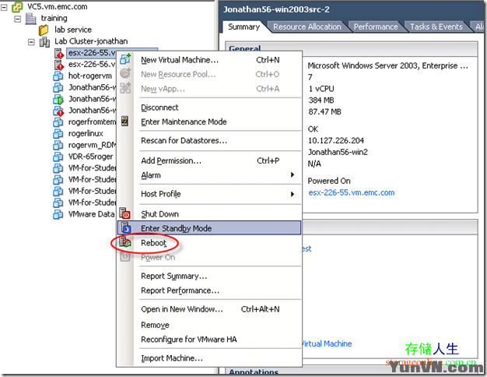487x377 pixels.
Task: Click the rogerfromtem VM icon
Action: (x=58, y=122)
